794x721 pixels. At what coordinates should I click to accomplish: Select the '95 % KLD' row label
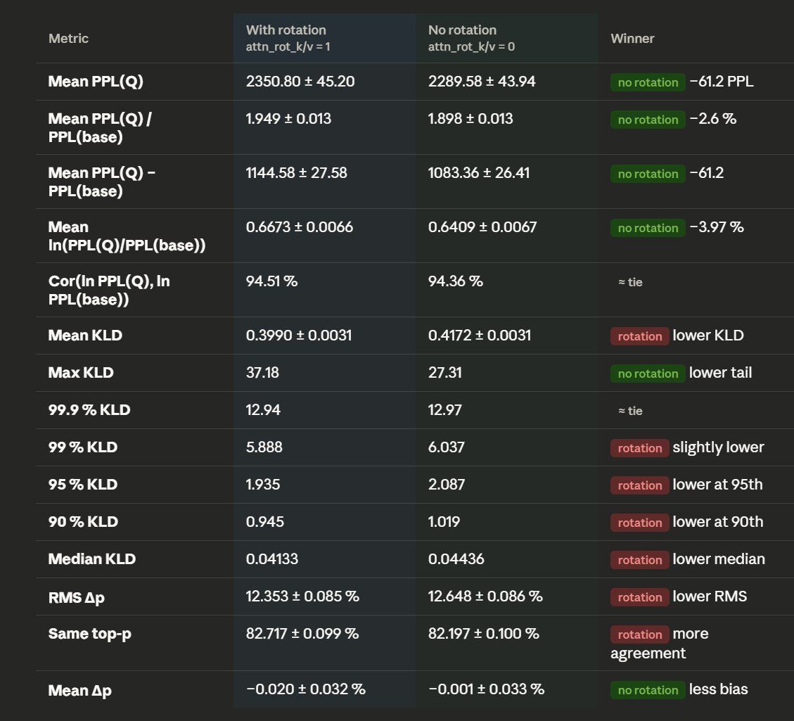(x=83, y=485)
